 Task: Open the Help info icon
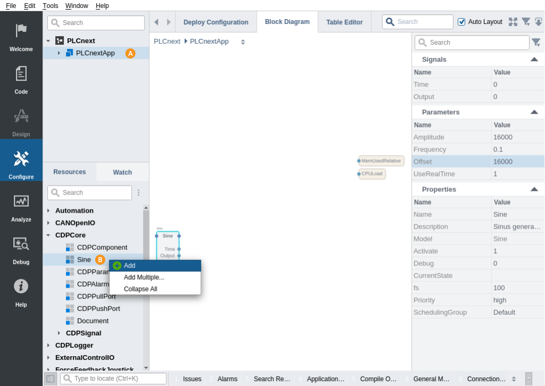click(x=21, y=287)
